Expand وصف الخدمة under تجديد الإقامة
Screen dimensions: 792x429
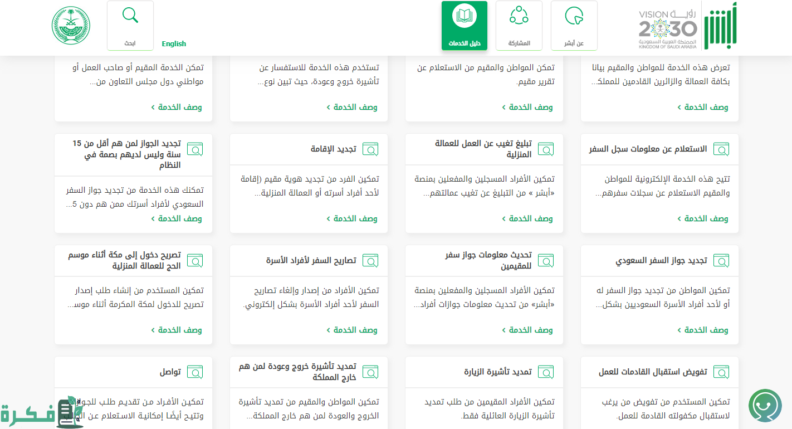pos(351,218)
